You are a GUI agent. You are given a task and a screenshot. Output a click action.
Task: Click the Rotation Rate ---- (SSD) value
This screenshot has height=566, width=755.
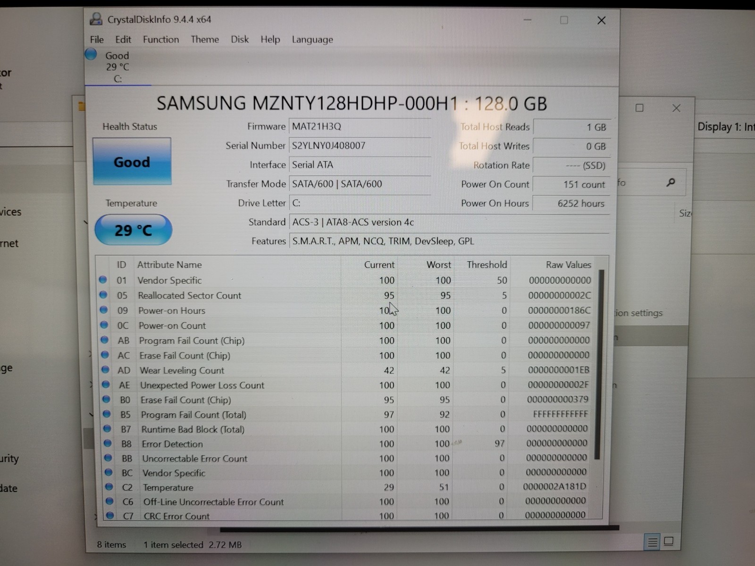coord(571,166)
